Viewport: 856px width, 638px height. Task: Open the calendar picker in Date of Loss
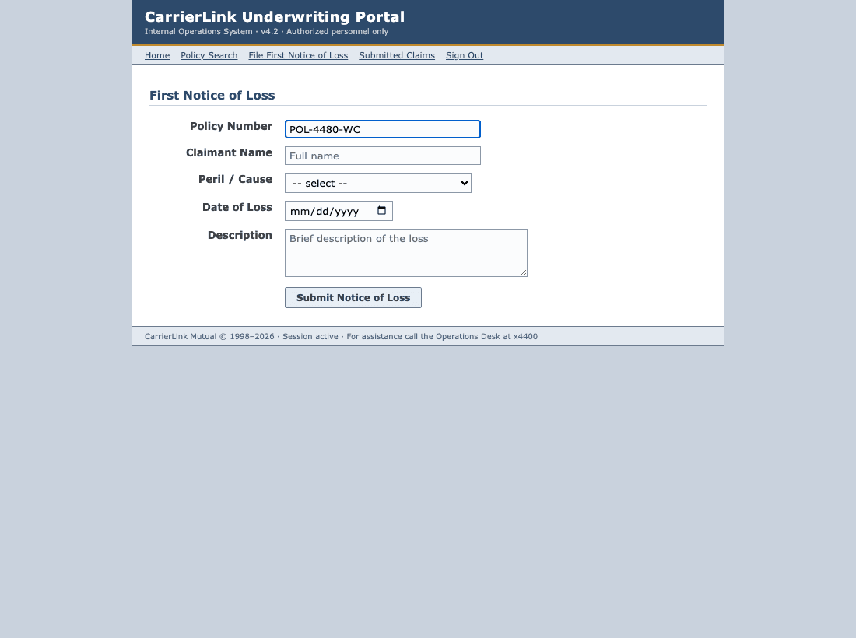(381, 211)
